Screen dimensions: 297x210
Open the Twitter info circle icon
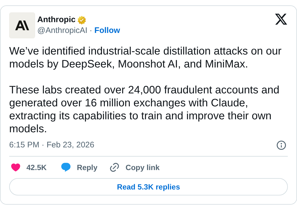(281, 145)
